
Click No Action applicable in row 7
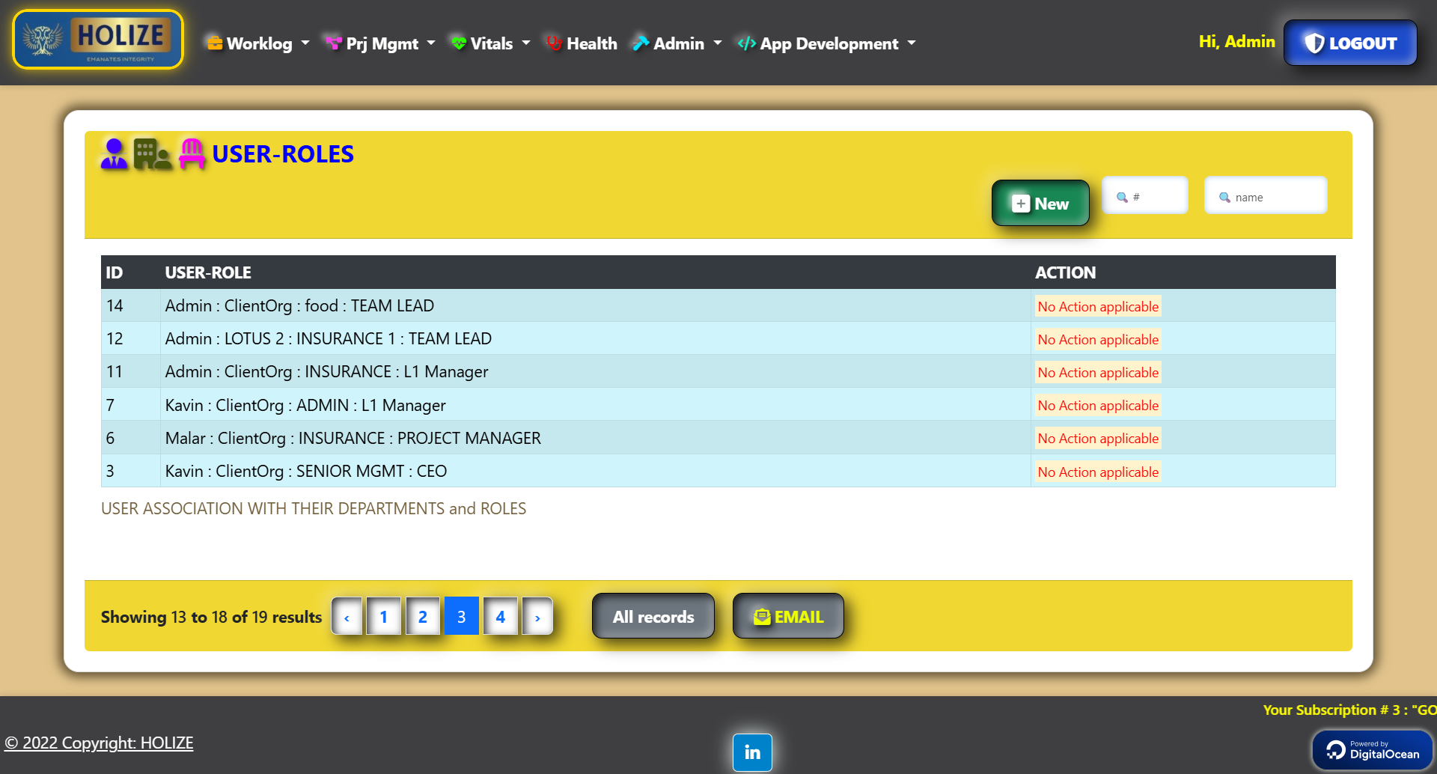(1098, 405)
